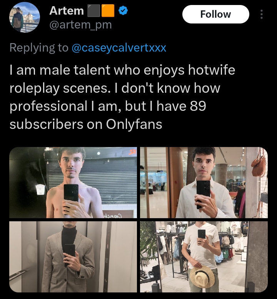Open the shirtless mirror selfie photo
Viewport: 277px width, 299px height.
(73, 182)
